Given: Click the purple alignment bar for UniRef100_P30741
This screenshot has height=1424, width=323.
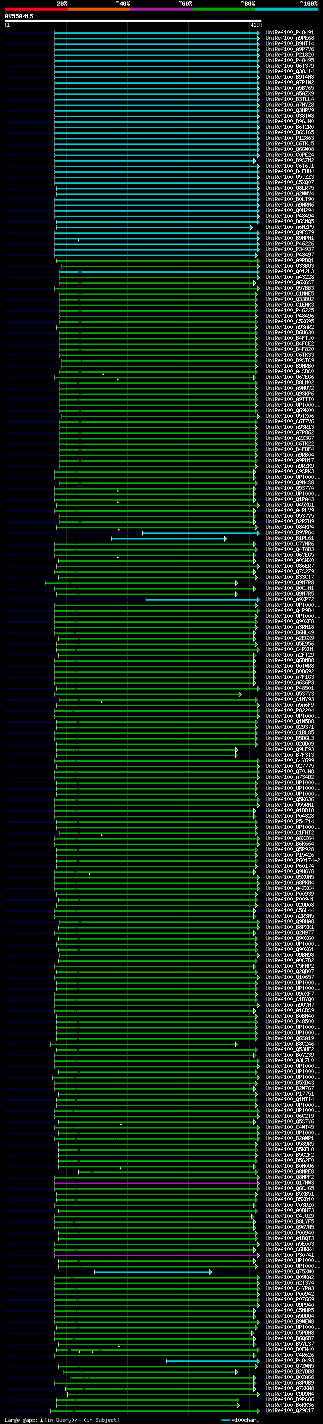Looking at the screenshot, I should (157, 1255).
